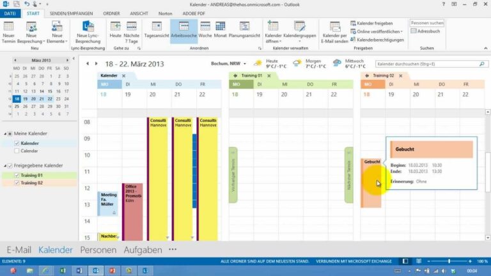Collapse Freigegebene Kalender group
Screen dimensions: 491x276
tap(5, 165)
